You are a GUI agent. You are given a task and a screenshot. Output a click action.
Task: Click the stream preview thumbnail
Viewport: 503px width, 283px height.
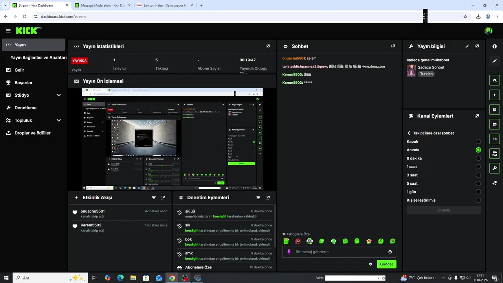pyautogui.click(x=172, y=139)
